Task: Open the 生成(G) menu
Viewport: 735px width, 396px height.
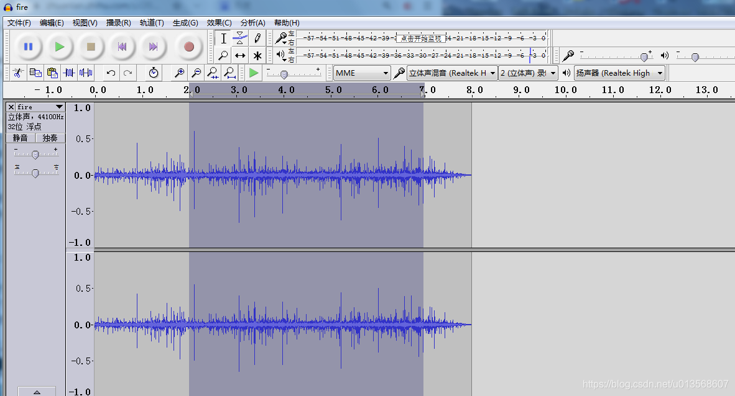Action: point(185,23)
